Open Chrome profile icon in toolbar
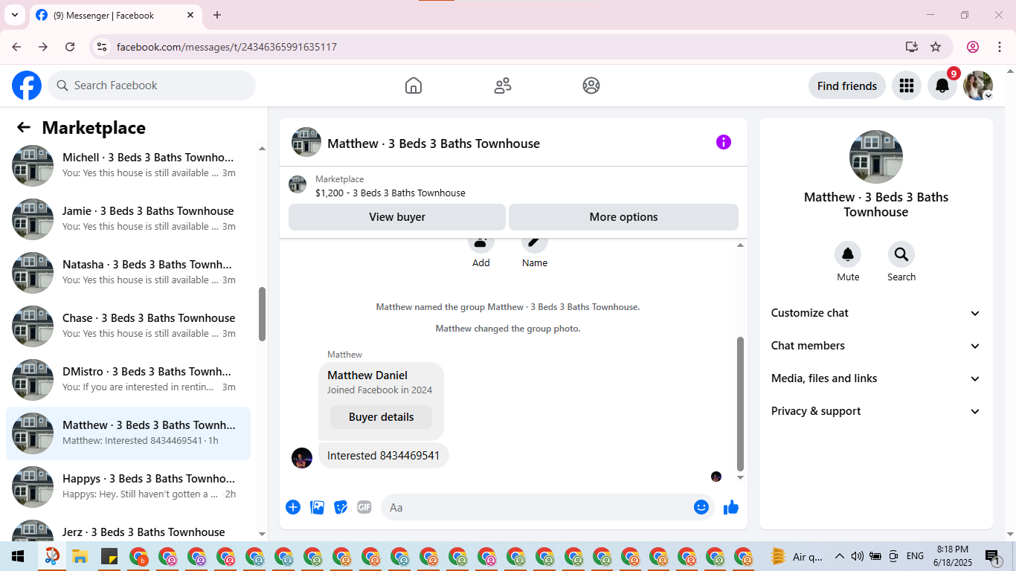The height and width of the screenshot is (571, 1016). (x=973, y=47)
